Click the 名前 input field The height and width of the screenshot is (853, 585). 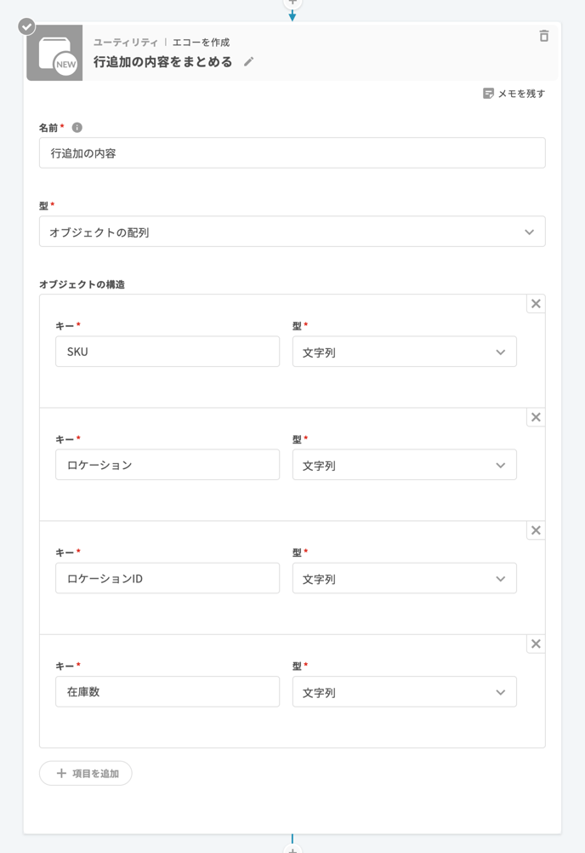[292, 153]
